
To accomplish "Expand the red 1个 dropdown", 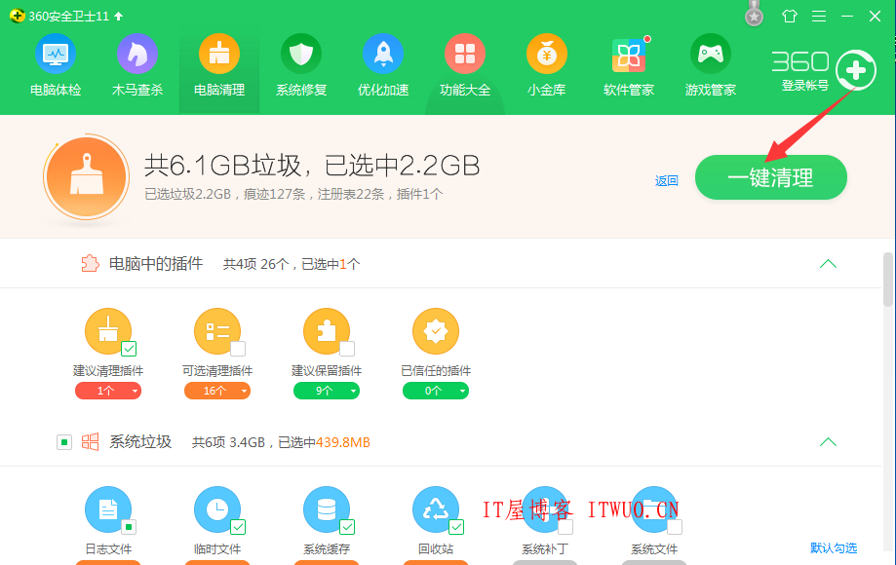I will [108, 391].
